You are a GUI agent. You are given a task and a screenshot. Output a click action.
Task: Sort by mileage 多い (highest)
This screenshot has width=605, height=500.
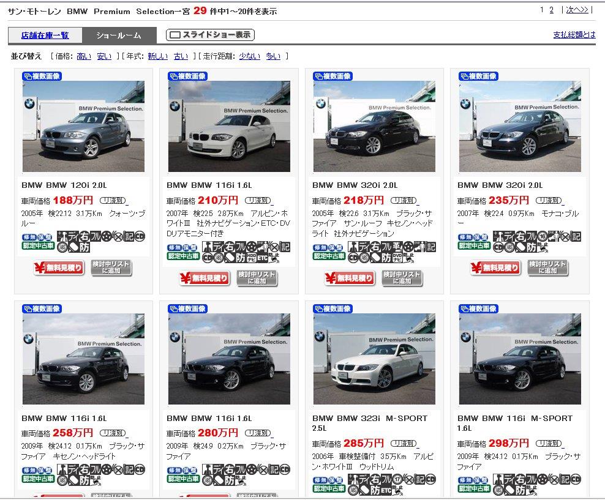click(273, 56)
